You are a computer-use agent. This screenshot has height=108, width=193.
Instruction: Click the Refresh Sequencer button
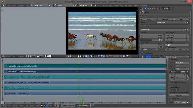[x=68, y=105]
